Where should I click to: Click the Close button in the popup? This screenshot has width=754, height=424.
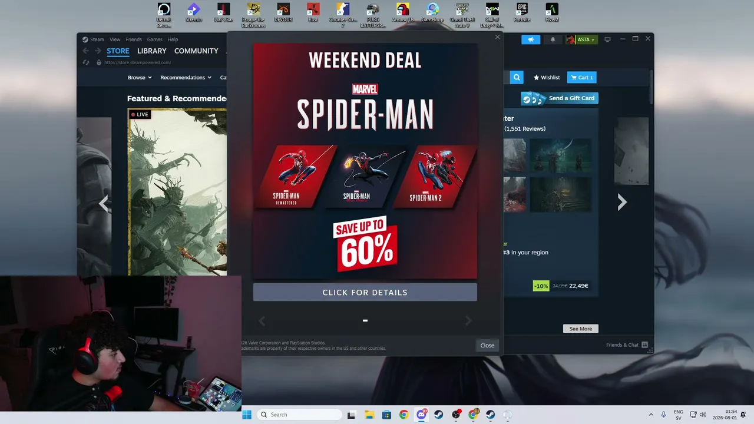point(487,345)
